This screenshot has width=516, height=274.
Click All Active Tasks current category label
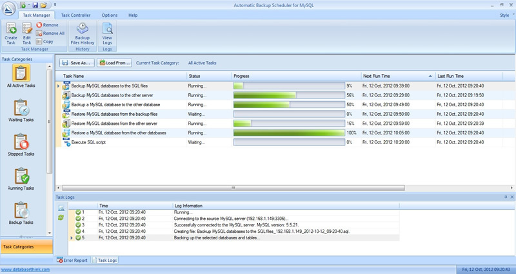202,63
